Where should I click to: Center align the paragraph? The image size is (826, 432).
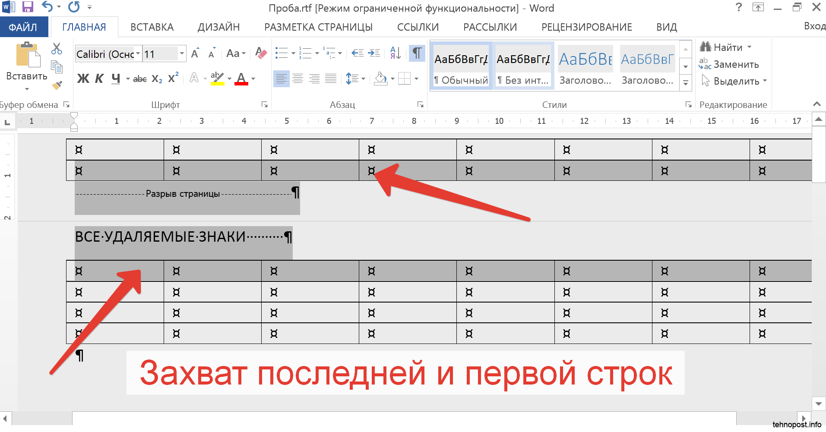297,79
